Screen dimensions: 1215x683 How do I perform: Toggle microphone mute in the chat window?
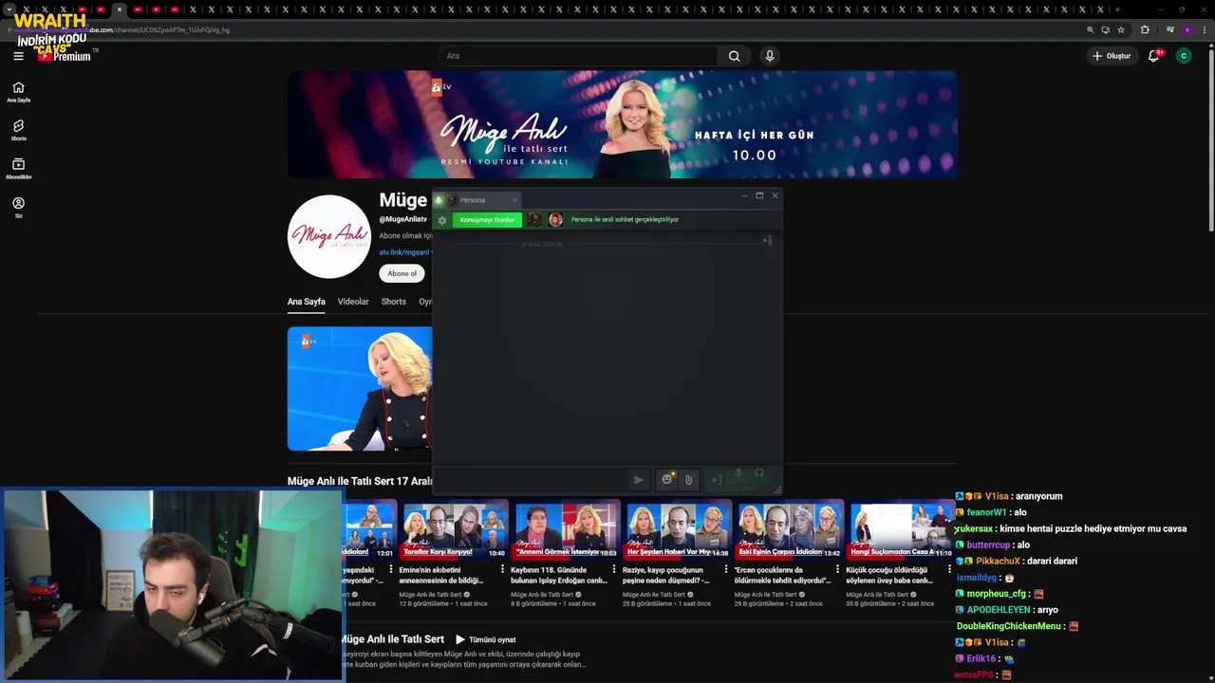pyautogui.click(x=738, y=474)
